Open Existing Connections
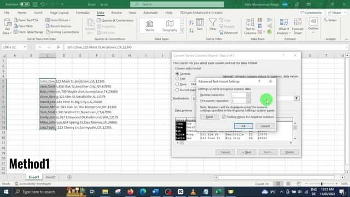The height and width of the screenshot is (197, 350). click(62, 32)
